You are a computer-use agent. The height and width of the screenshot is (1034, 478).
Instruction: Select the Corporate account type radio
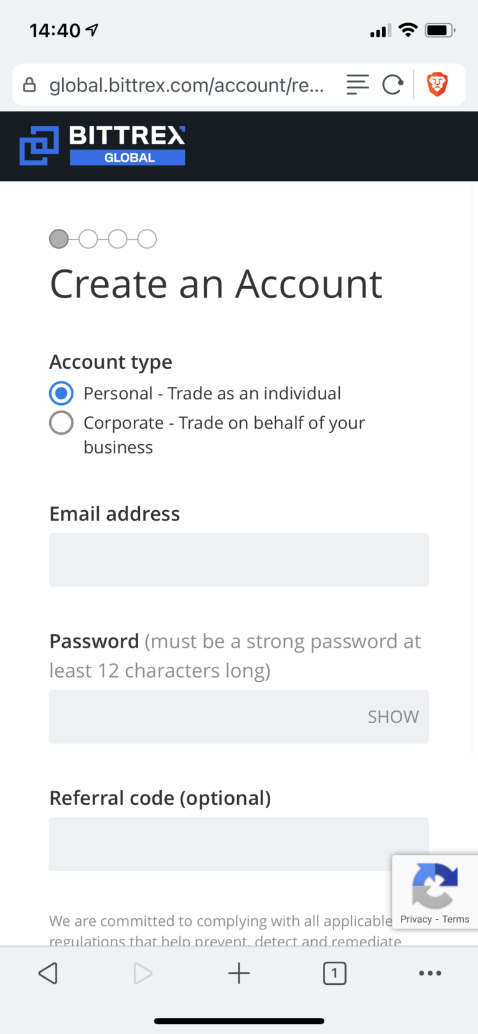click(x=61, y=423)
